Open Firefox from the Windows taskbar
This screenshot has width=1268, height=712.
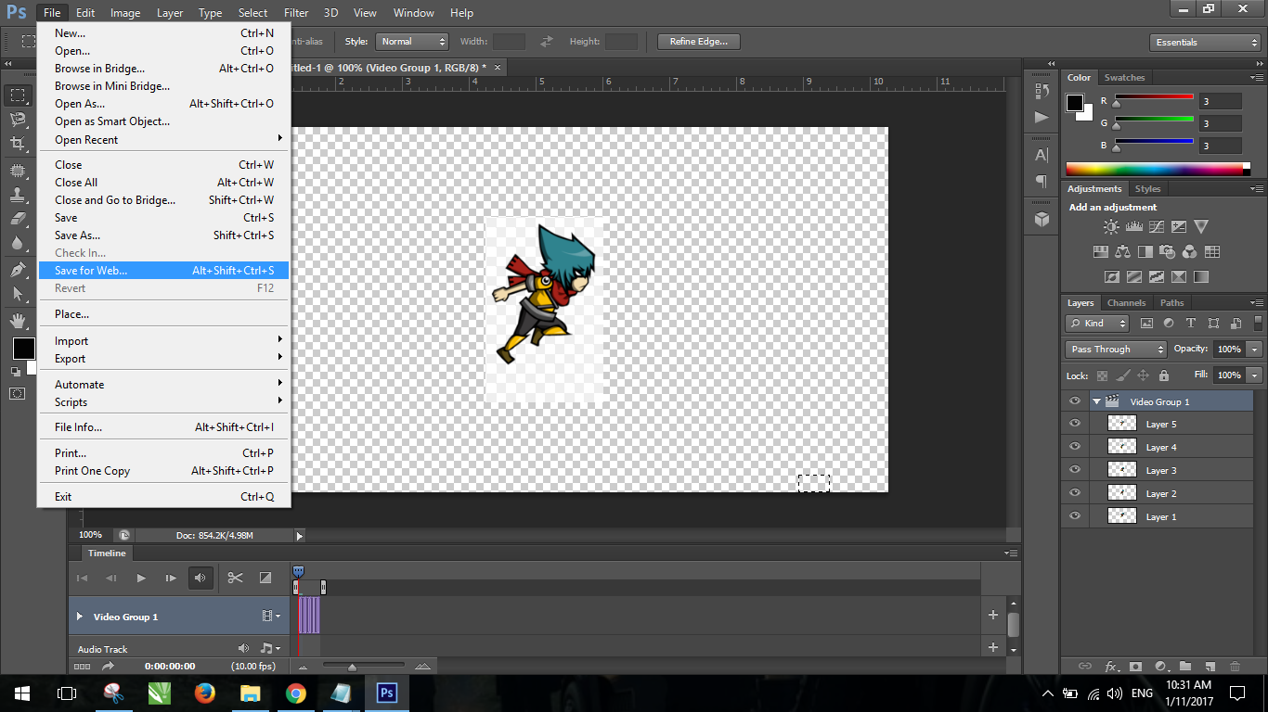coord(204,693)
